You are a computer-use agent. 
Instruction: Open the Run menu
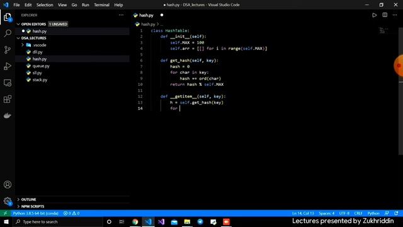pos(86,5)
